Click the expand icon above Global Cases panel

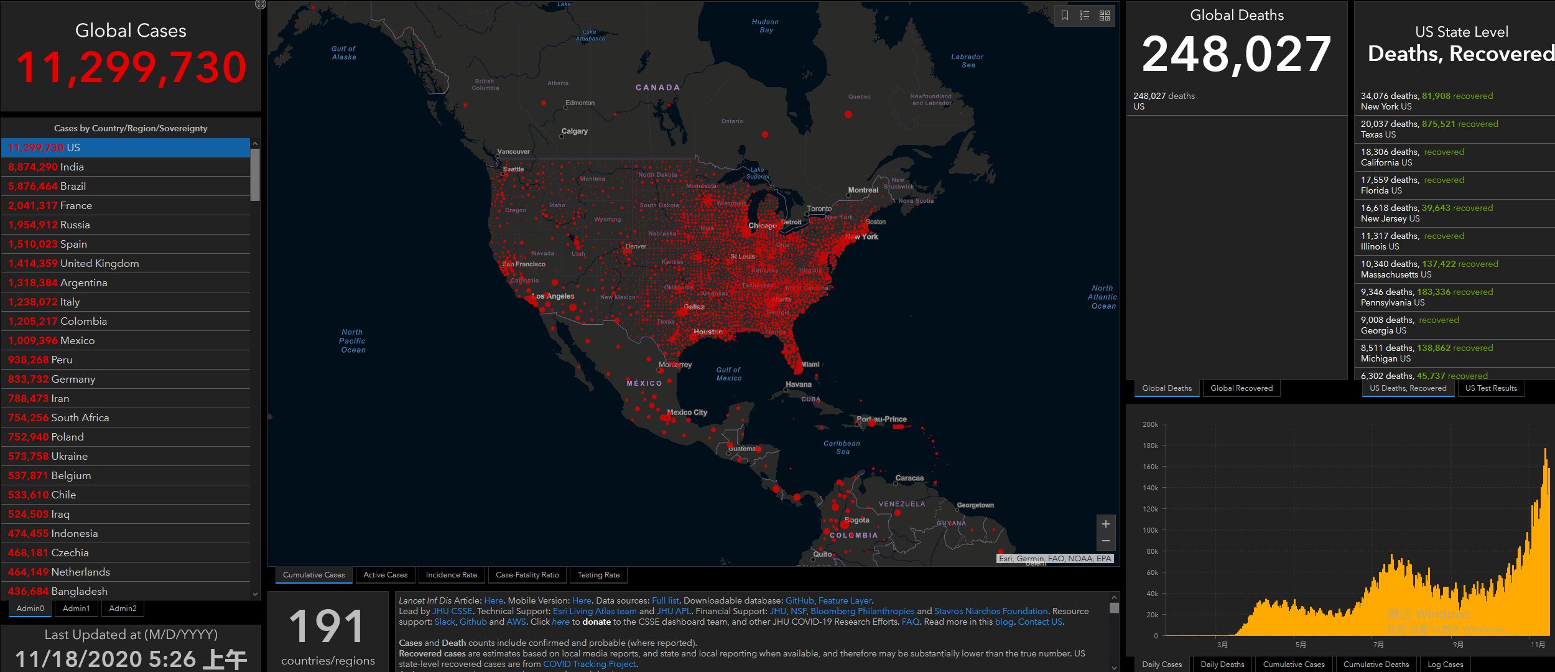[261, 4]
